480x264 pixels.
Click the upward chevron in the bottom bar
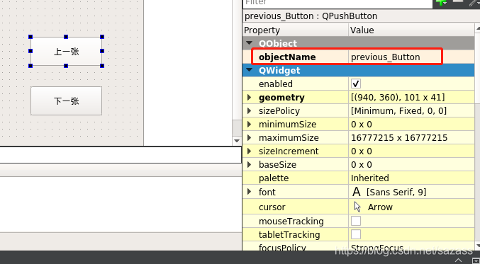click(458, 260)
